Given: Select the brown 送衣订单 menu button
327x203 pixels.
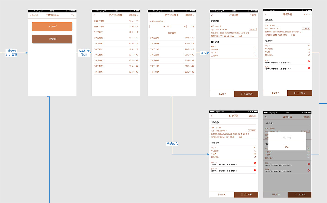Looking at the screenshot, I should coord(52,39).
